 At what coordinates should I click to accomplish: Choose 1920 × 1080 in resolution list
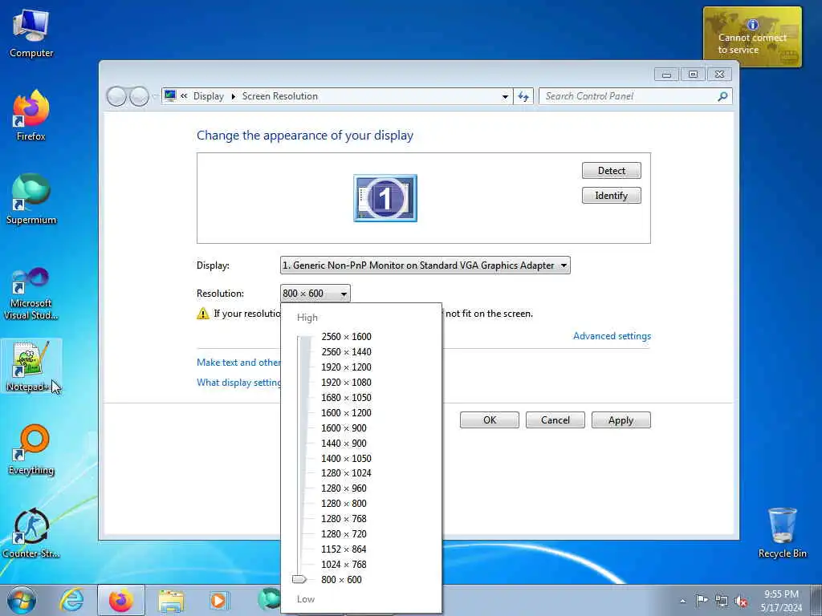346,383
